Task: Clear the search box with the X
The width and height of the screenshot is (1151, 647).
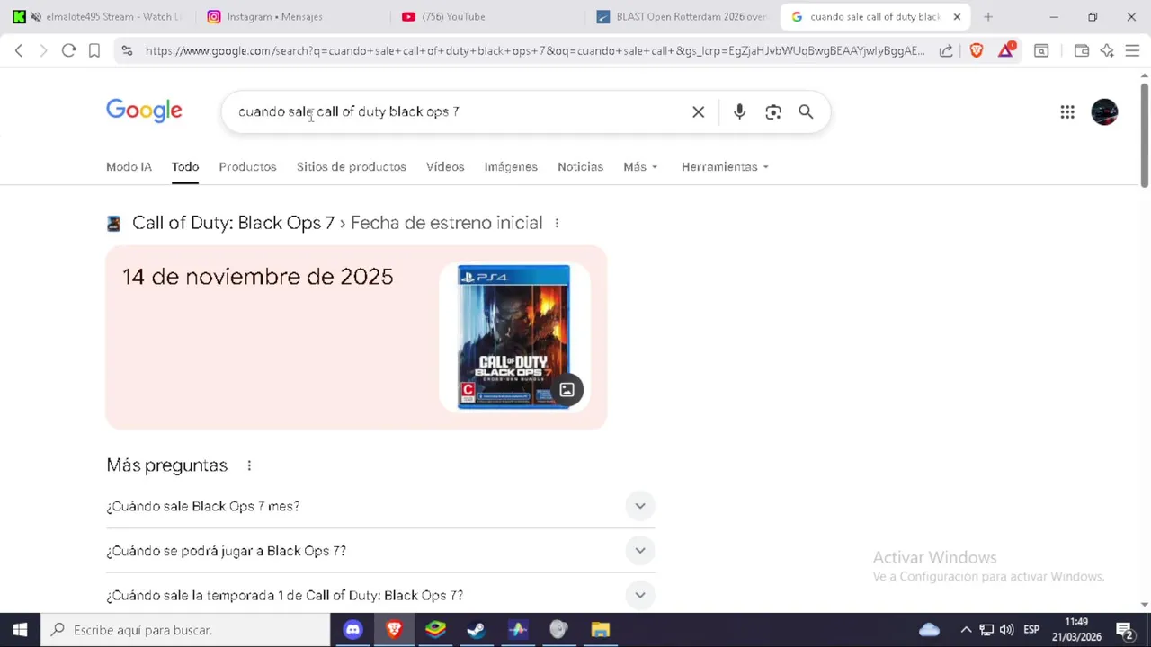Action: (698, 111)
